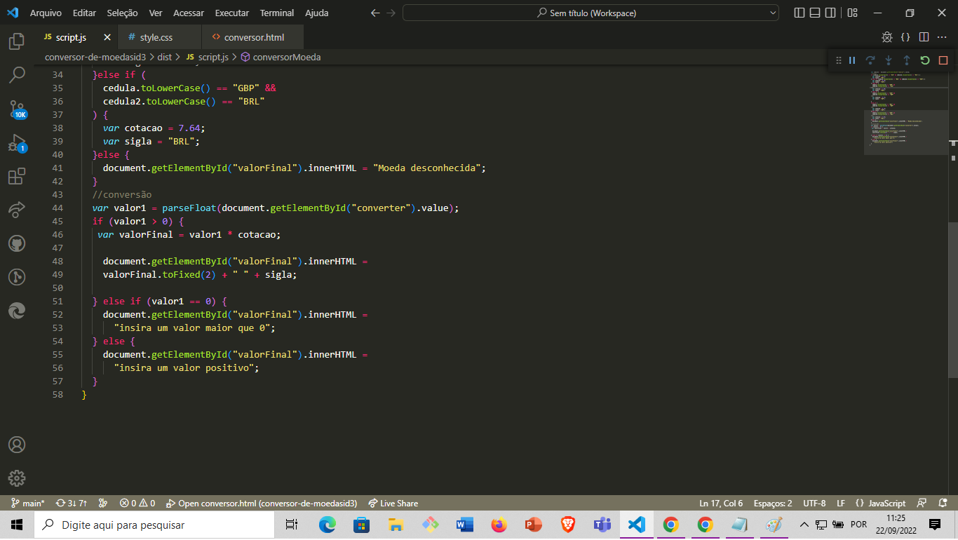Open errors and warnings count in status bar
Viewport: 958px width, 540px height.
click(x=137, y=503)
